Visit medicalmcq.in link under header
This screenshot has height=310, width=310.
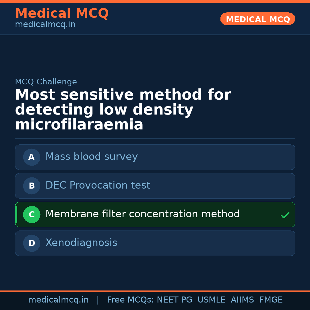click(x=45, y=25)
